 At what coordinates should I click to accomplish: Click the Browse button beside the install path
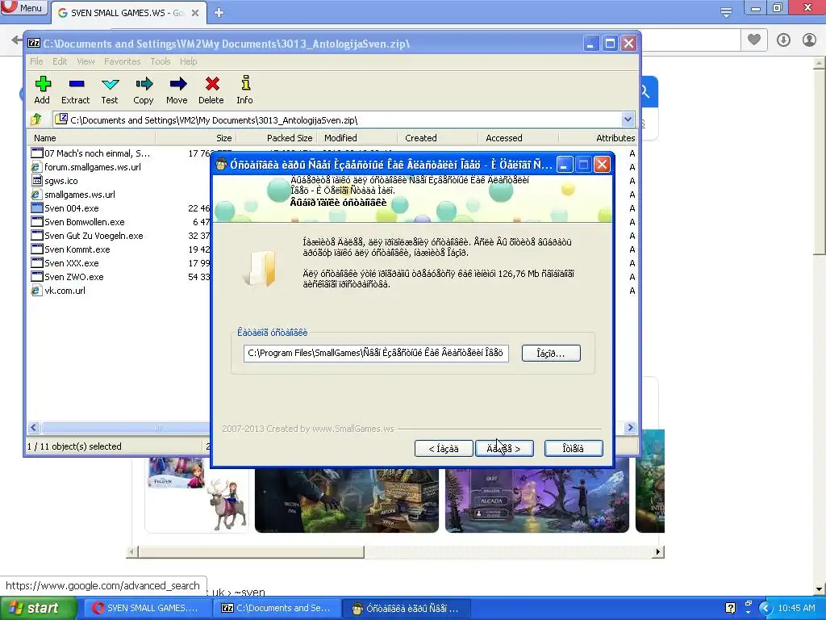(551, 354)
